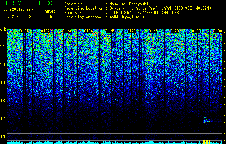Click the 0126 time marker

pos(132,31)
